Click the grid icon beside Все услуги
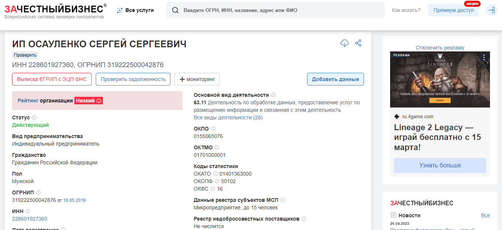This screenshot has height=230, width=502. click(x=119, y=10)
